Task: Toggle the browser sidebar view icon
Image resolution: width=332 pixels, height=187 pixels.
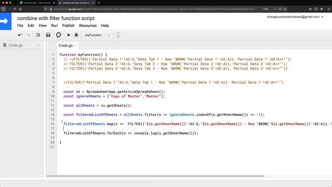Action: [x=316, y=9]
